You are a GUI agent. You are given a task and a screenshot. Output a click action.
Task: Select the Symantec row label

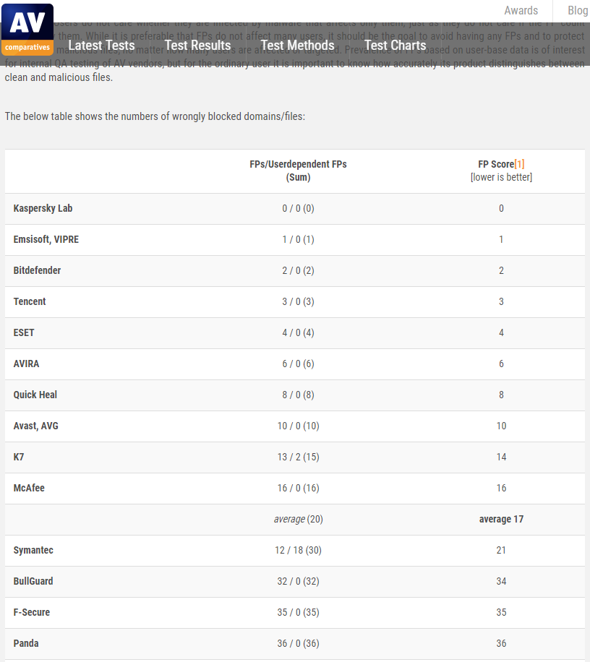(x=33, y=550)
